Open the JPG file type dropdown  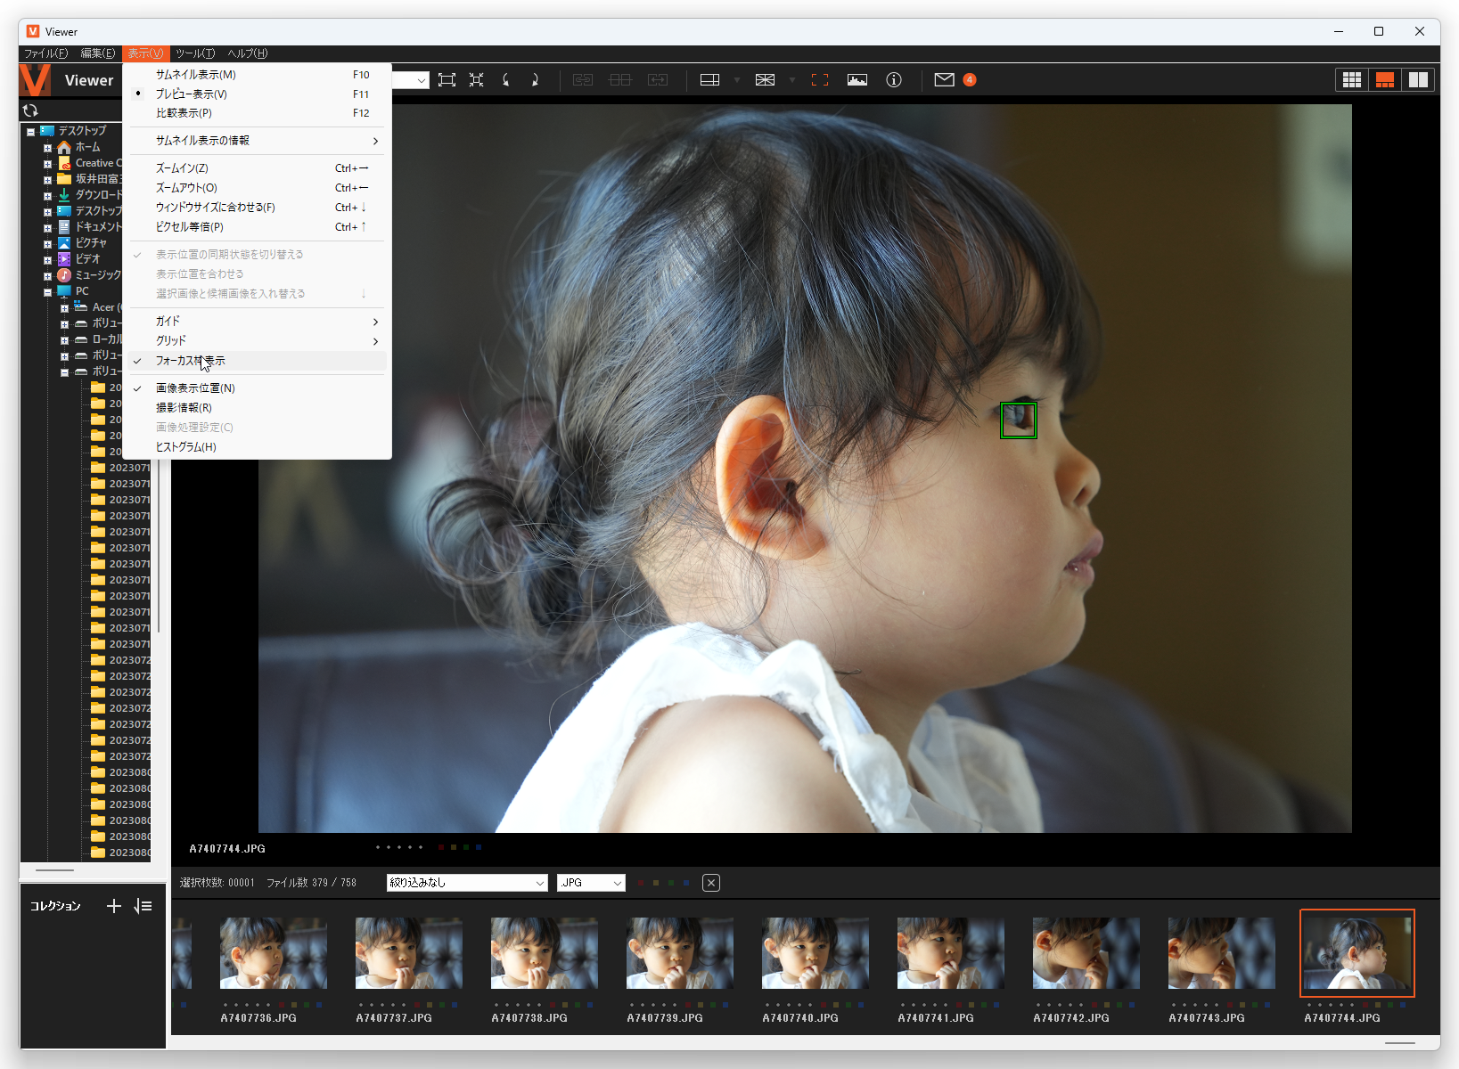[591, 883]
